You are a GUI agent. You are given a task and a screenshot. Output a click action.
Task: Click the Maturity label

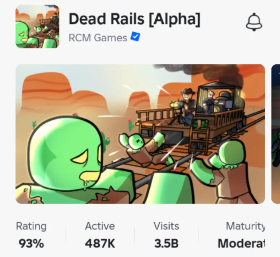tap(245, 227)
